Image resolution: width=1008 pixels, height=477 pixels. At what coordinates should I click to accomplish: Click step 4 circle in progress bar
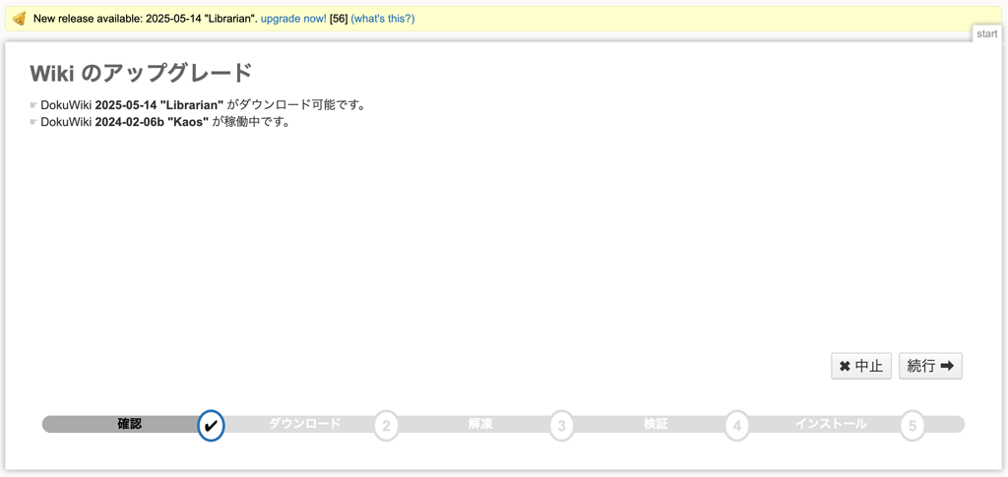coord(736,425)
